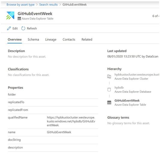Viewport: 160px width, 157px height.
Task: Click the replicatedFrom property label
Action: click(x=18, y=110)
